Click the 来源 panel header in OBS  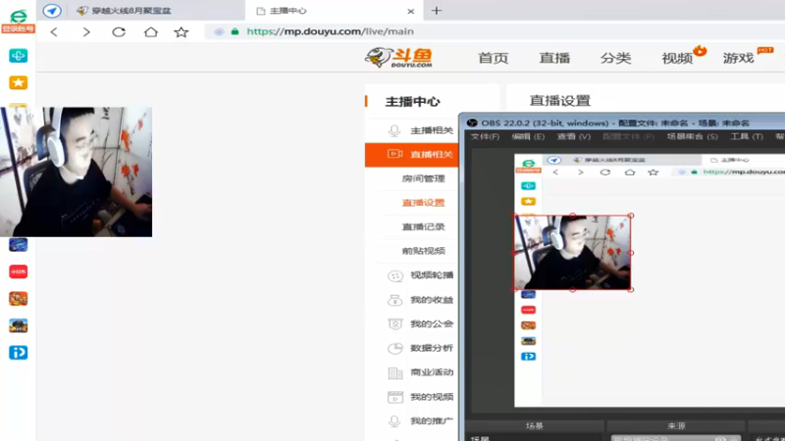676,426
